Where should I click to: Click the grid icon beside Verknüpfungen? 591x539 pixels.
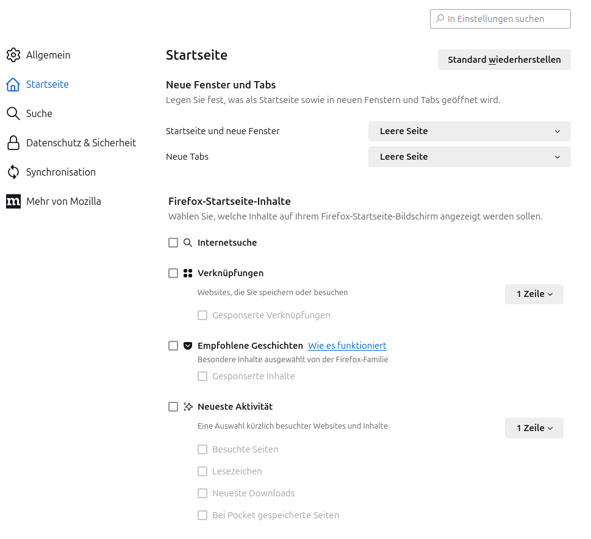[x=188, y=273]
